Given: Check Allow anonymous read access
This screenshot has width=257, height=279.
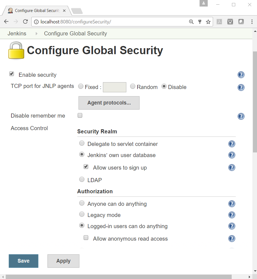Looking at the screenshot, I should (86, 238).
